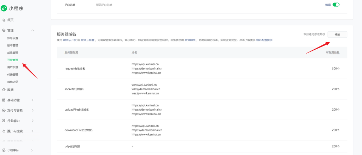This screenshot has height=155, width=362.
Task: Click https://demo.kaninai.cn in uploadFile row
Action: tap(147, 110)
